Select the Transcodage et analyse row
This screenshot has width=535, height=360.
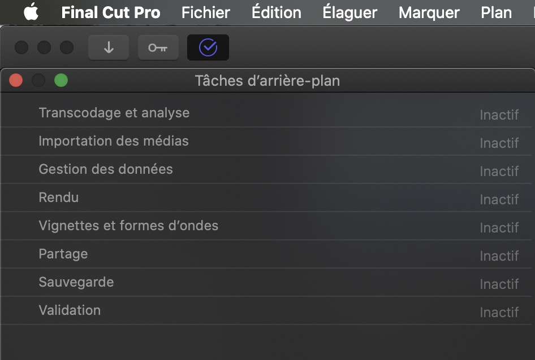pos(266,113)
